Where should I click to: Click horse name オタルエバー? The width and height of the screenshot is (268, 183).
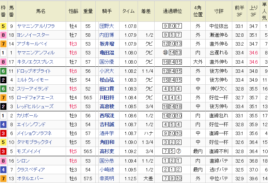click(x=30, y=178)
